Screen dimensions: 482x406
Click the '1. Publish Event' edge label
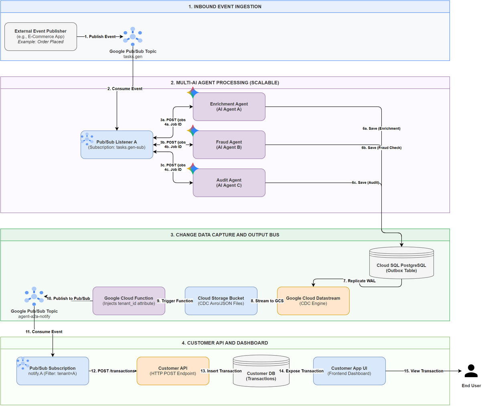100,36
